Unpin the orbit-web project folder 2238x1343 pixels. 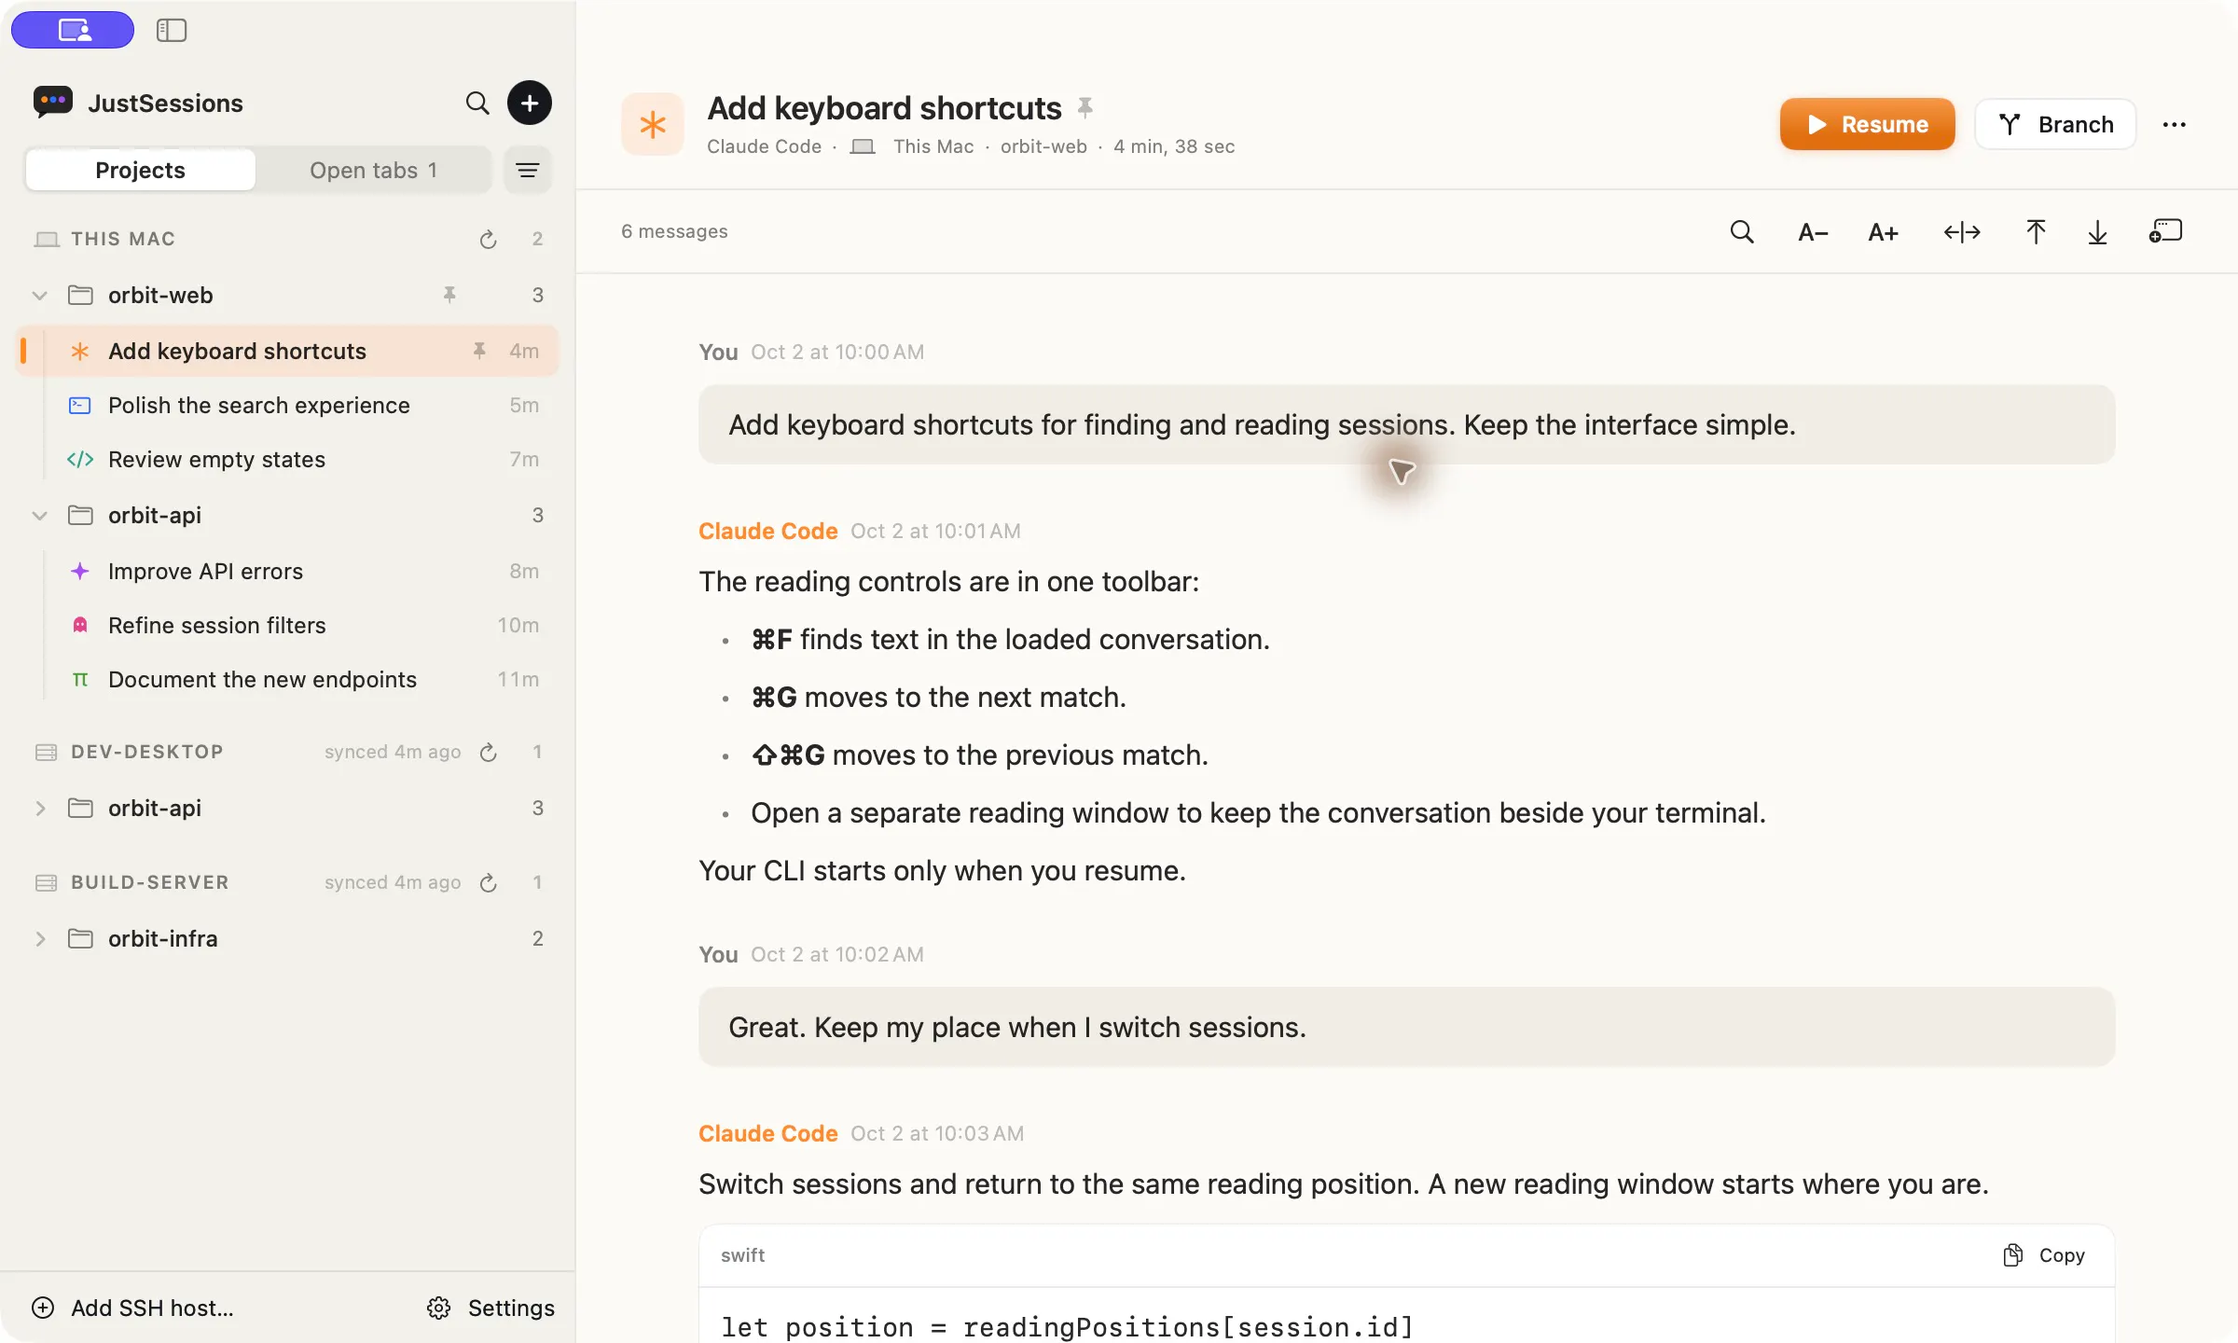coord(449,295)
